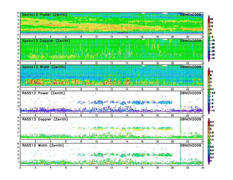Click the 'RASS13 Width (Zenith)' panel title
The image size is (233, 180).
[x=43, y=145]
